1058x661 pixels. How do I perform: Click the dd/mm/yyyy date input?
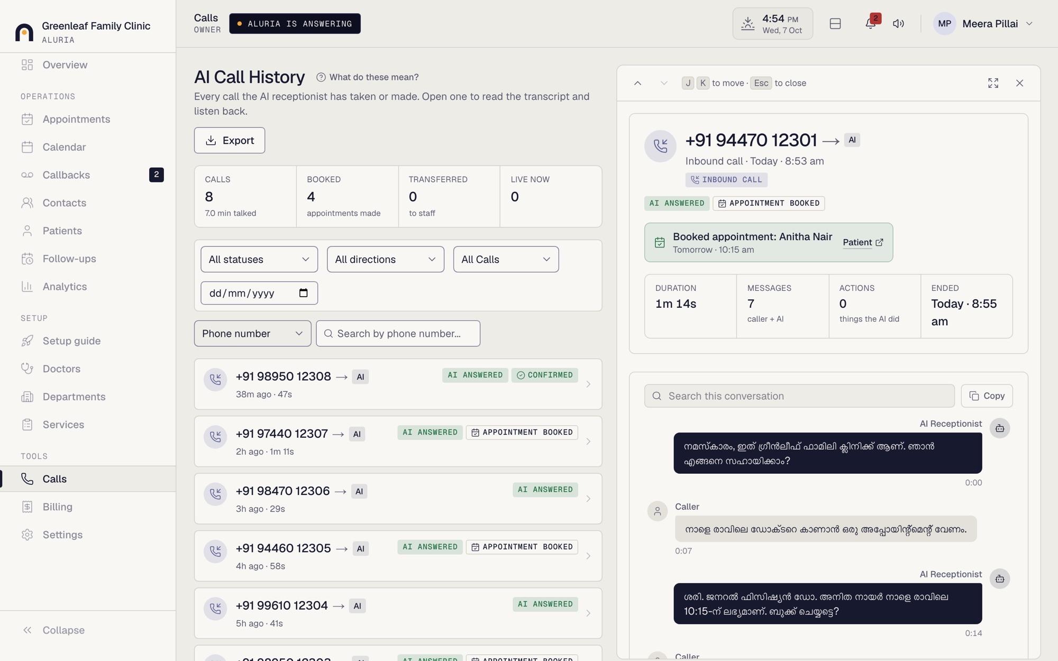point(259,293)
